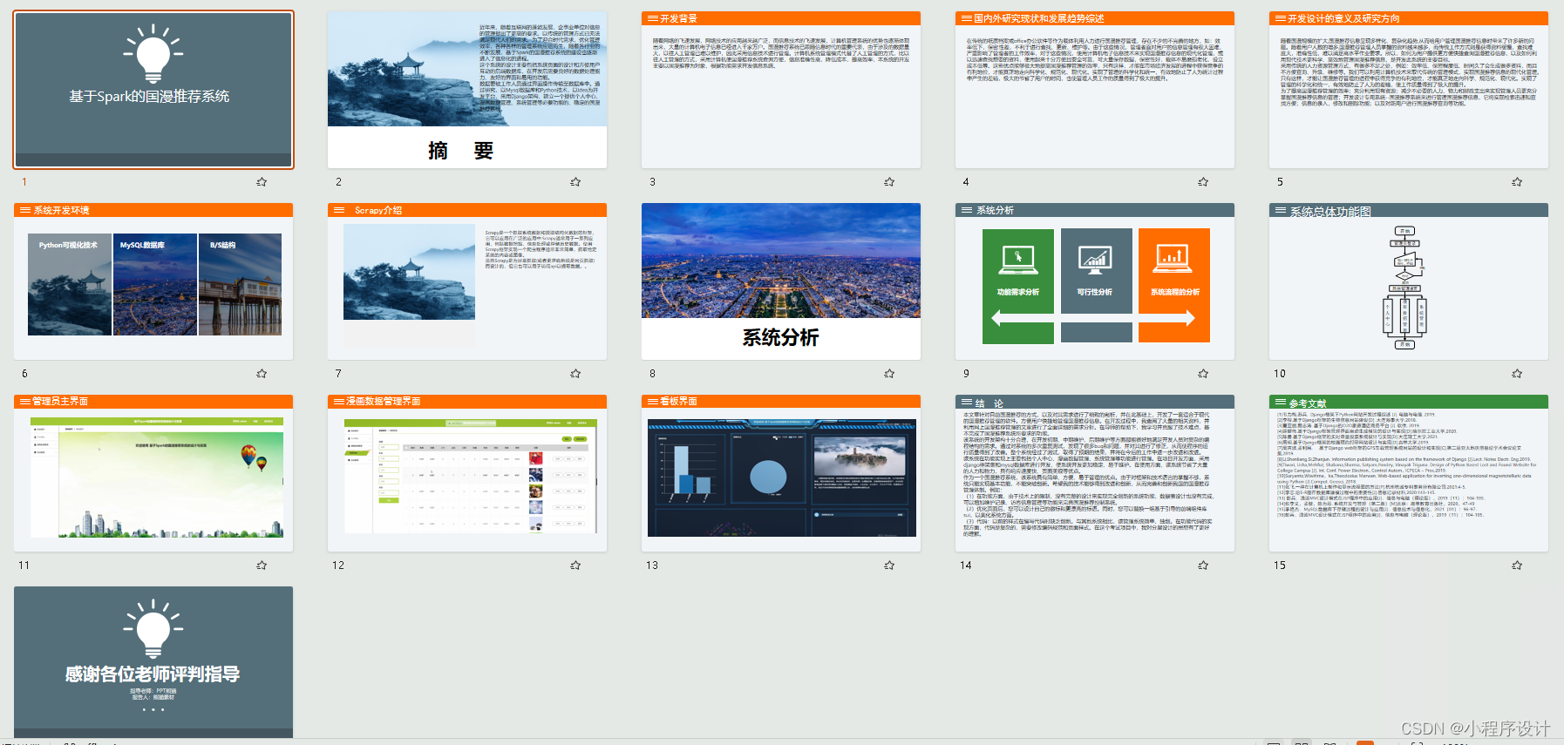
Task: Star slide 10 with its star icon
Action: [x=1517, y=374]
